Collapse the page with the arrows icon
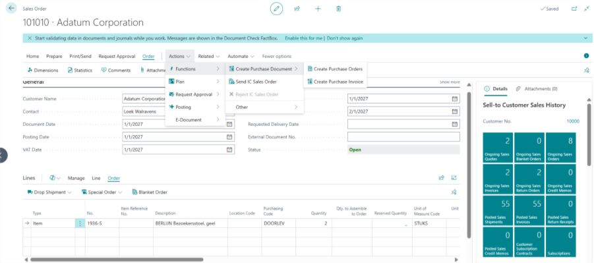The height and width of the screenshot is (263, 594). point(587,9)
